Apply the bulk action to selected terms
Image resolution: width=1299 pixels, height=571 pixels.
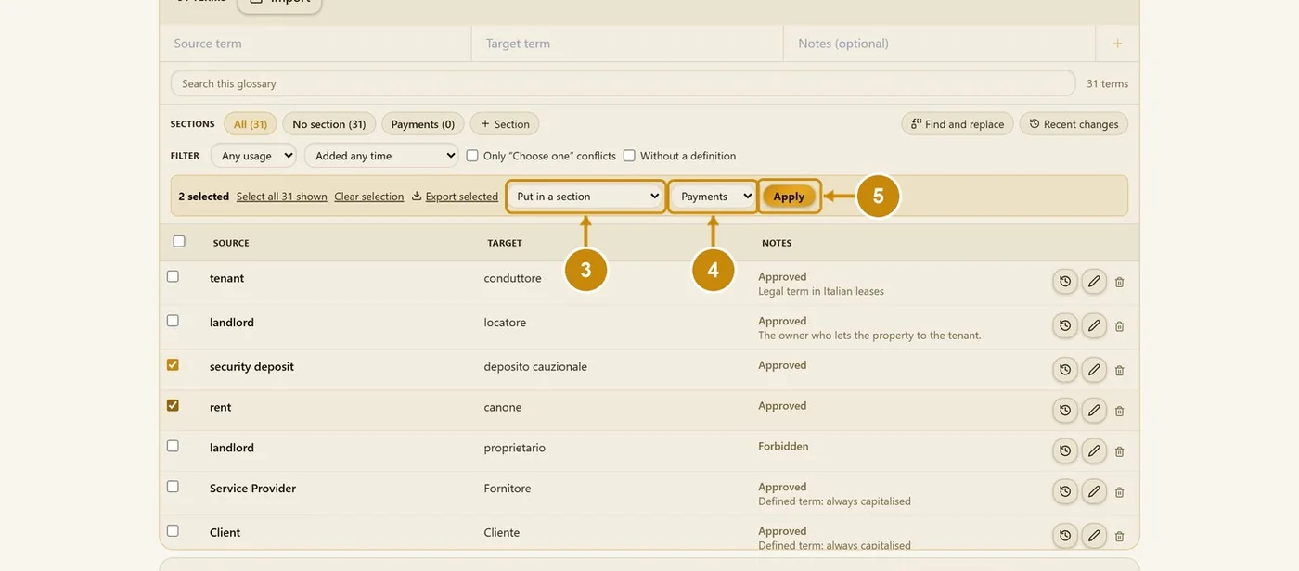(789, 197)
